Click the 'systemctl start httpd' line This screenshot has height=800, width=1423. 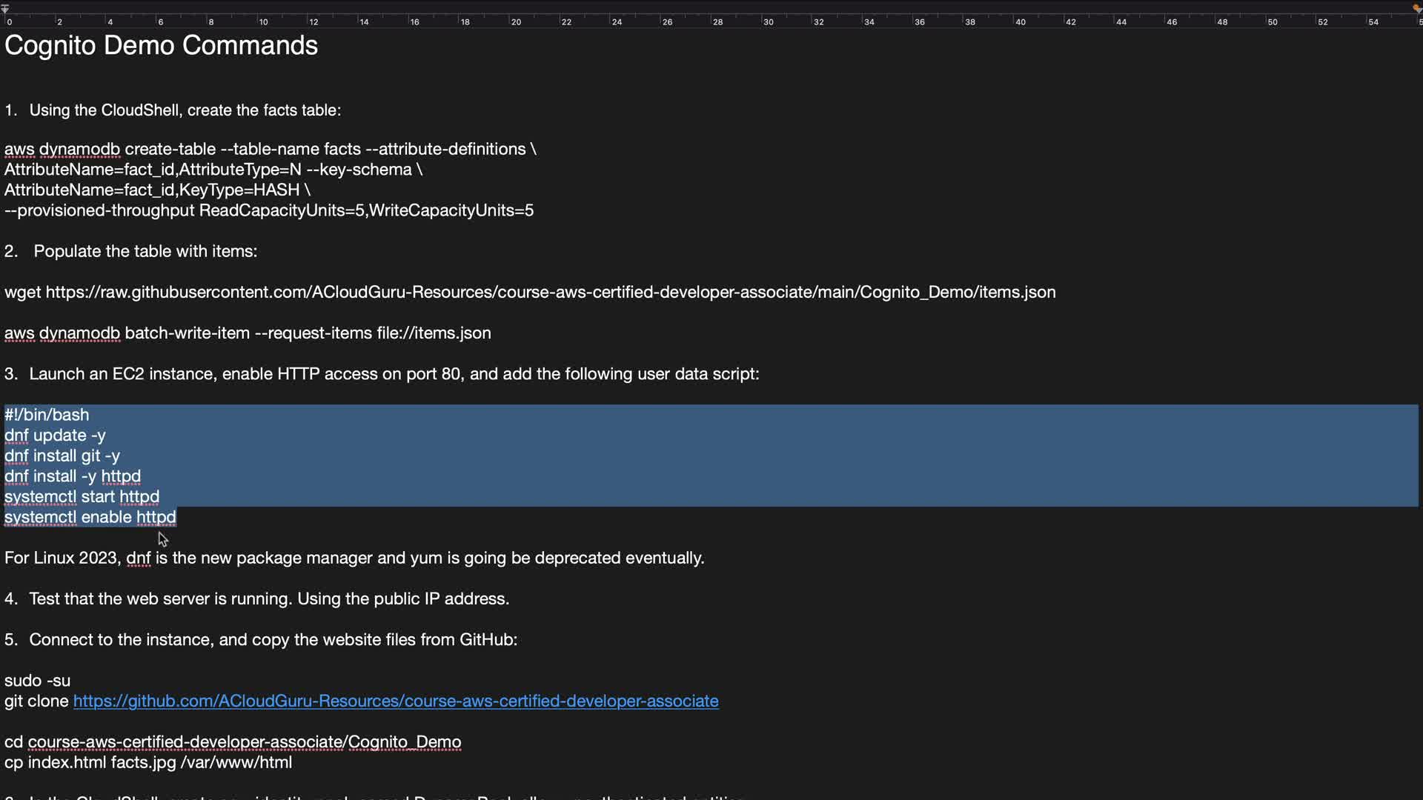82,496
